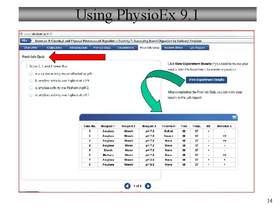Select answer b: highest at pH 9
This screenshot has height=210, width=280.
click(x=31, y=80)
